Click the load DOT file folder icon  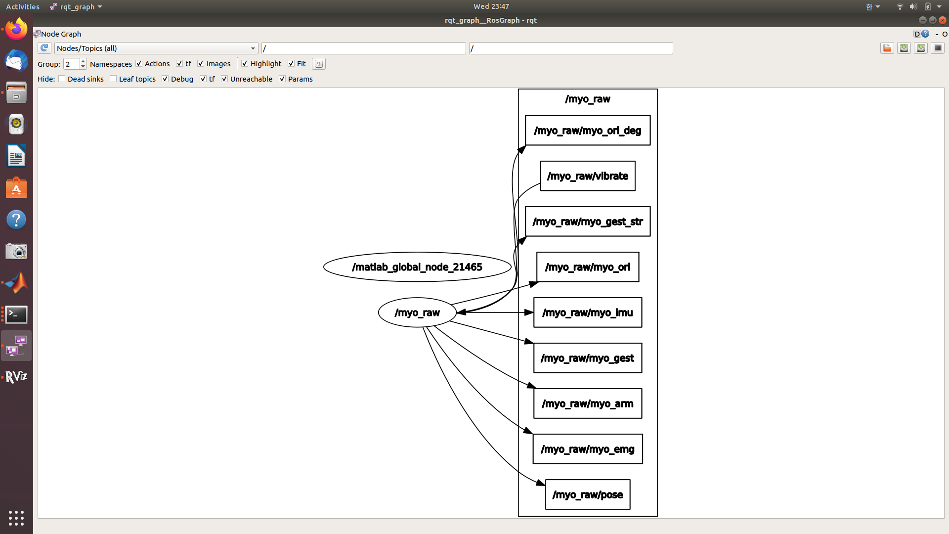[x=887, y=48]
